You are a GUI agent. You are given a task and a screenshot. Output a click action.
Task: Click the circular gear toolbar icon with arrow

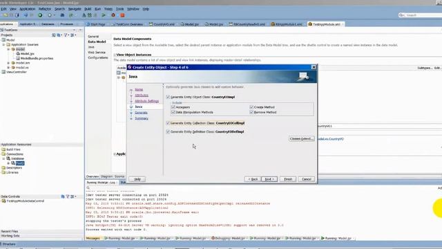click(x=50, y=15)
